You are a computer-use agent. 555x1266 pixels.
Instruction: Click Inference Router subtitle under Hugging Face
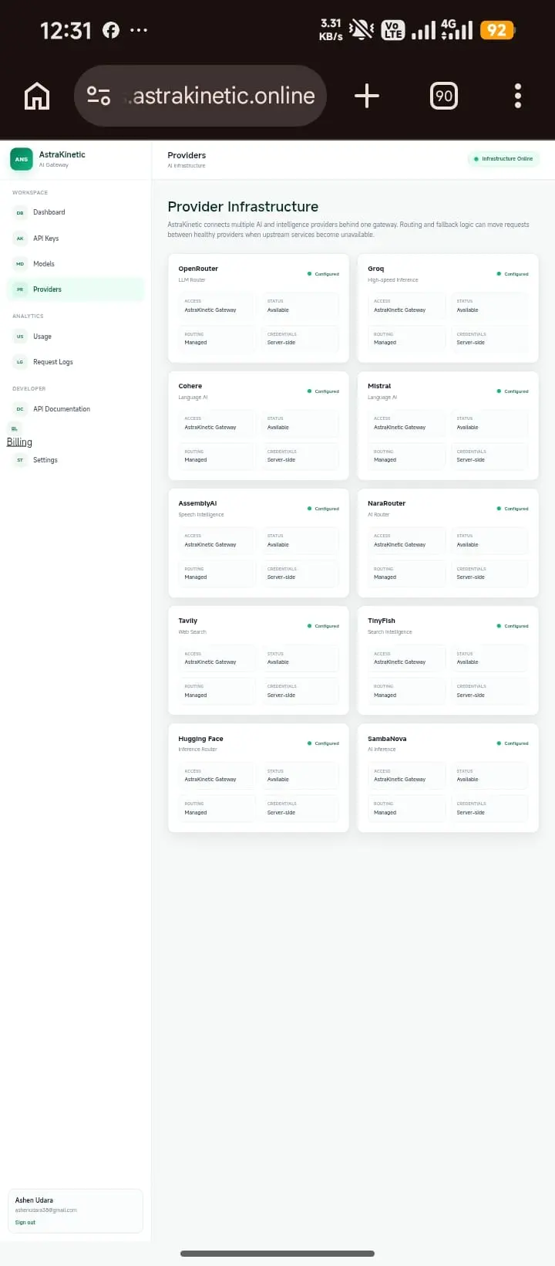(x=197, y=750)
